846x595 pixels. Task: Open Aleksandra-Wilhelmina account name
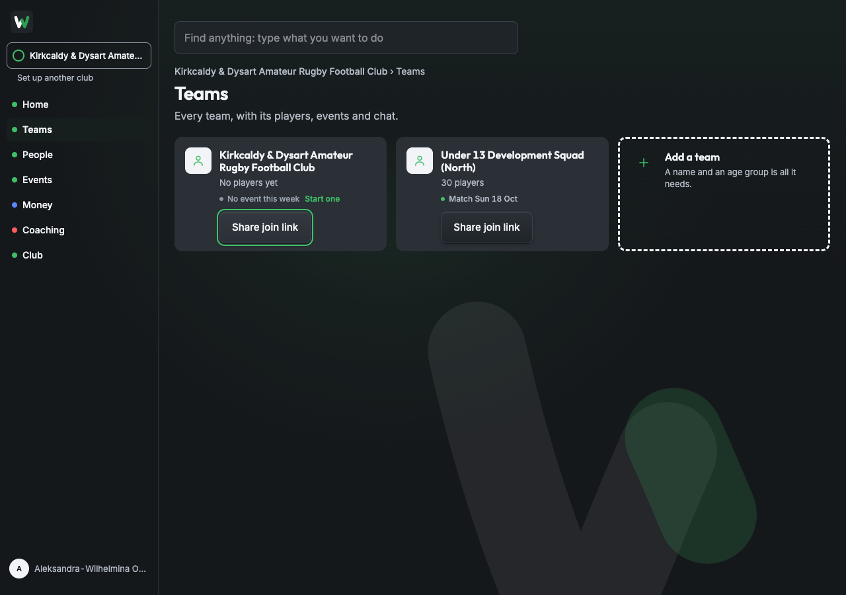pos(90,569)
